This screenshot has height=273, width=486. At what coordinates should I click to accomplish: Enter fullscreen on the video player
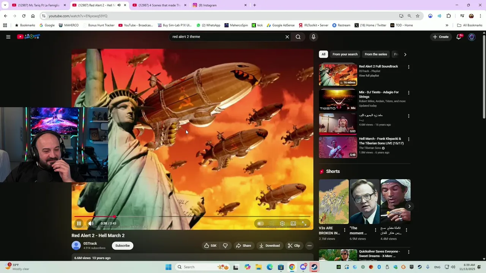click(304, 223)
